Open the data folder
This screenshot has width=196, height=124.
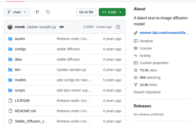18,59
